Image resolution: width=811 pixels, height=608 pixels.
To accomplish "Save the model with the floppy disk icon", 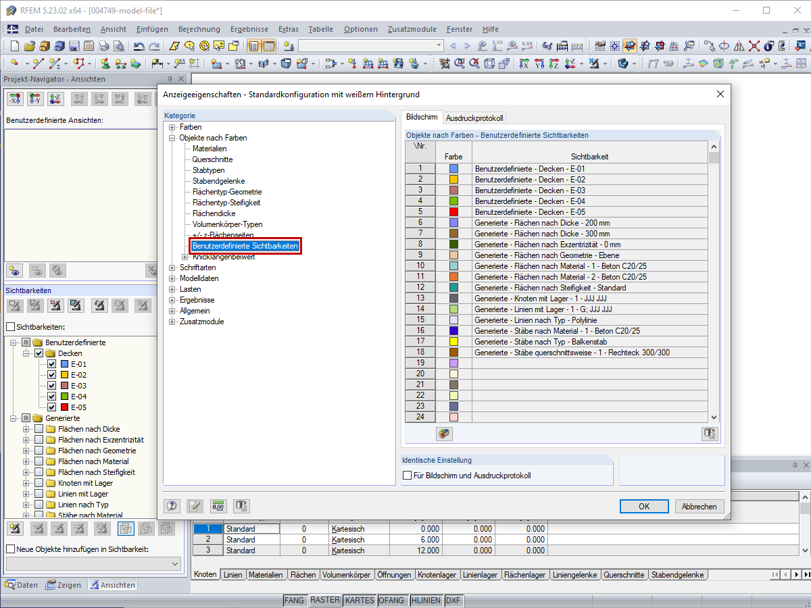I will coord(74,46).
